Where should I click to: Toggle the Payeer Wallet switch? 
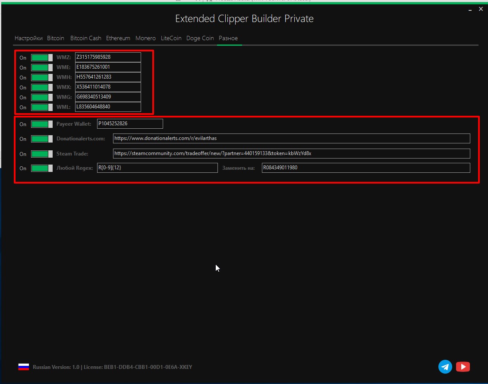click(42, 124)
